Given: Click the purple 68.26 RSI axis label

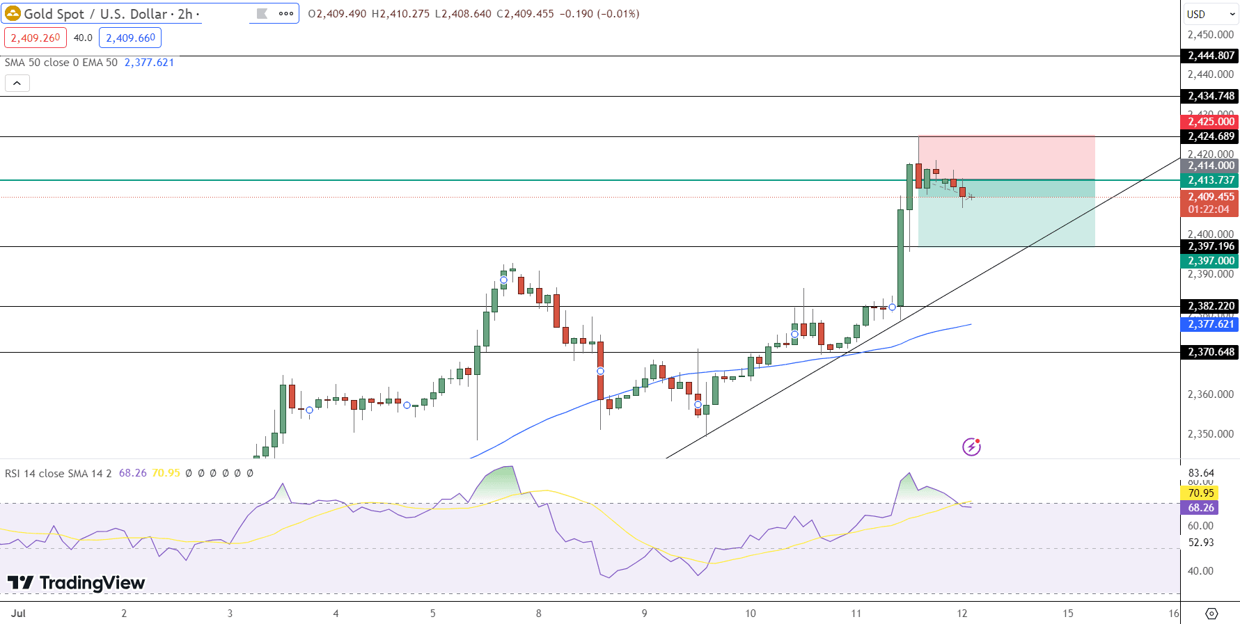Looking at the screenshot, I should pyautogui.click(x=1200, y=508).
